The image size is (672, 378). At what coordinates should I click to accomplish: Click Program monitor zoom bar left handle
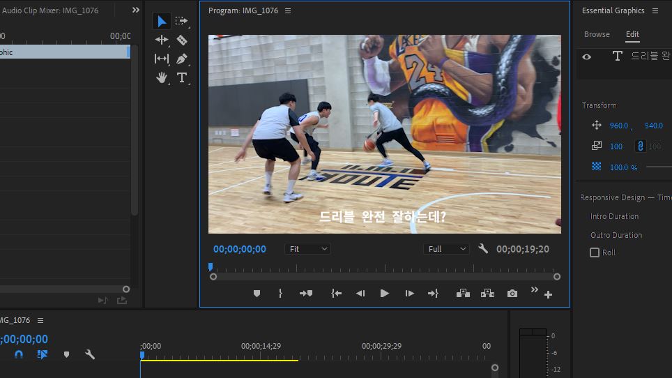213,277
